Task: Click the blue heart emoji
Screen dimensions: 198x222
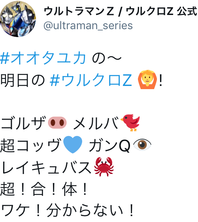Action: [73, 145]
